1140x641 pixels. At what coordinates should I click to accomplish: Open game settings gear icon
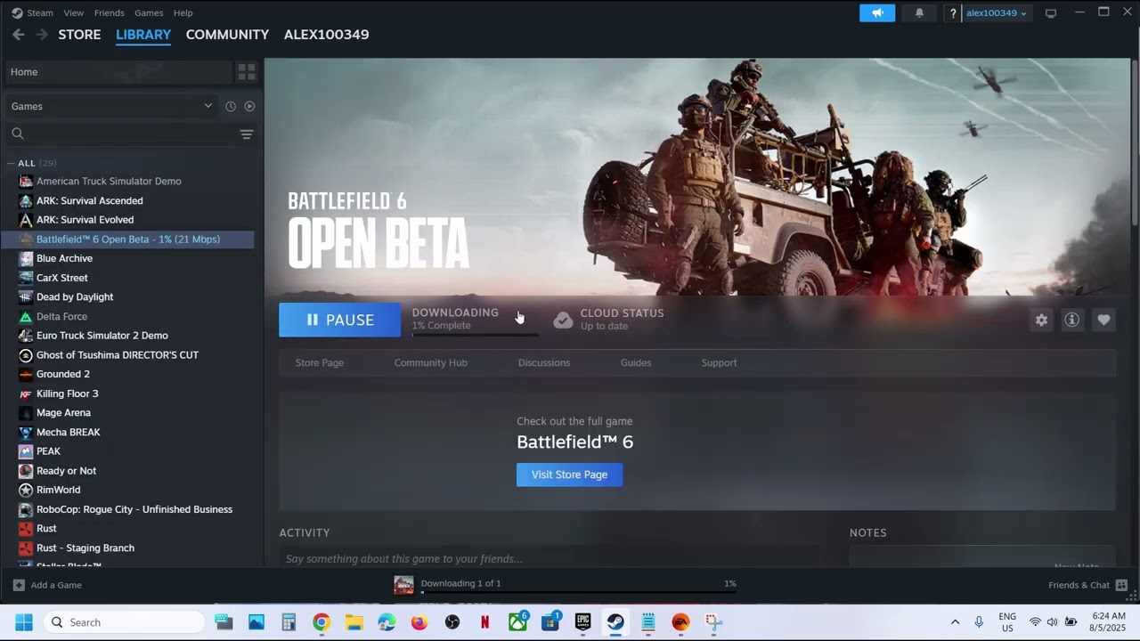[x=1041, y=320]
